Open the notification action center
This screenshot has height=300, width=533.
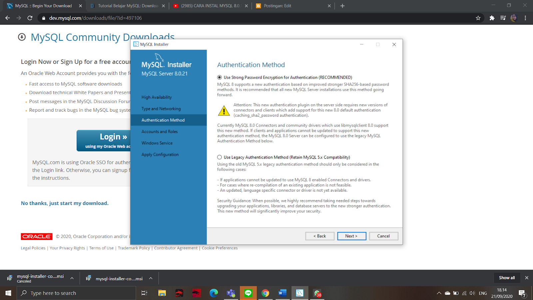click(x=522, y=294)
